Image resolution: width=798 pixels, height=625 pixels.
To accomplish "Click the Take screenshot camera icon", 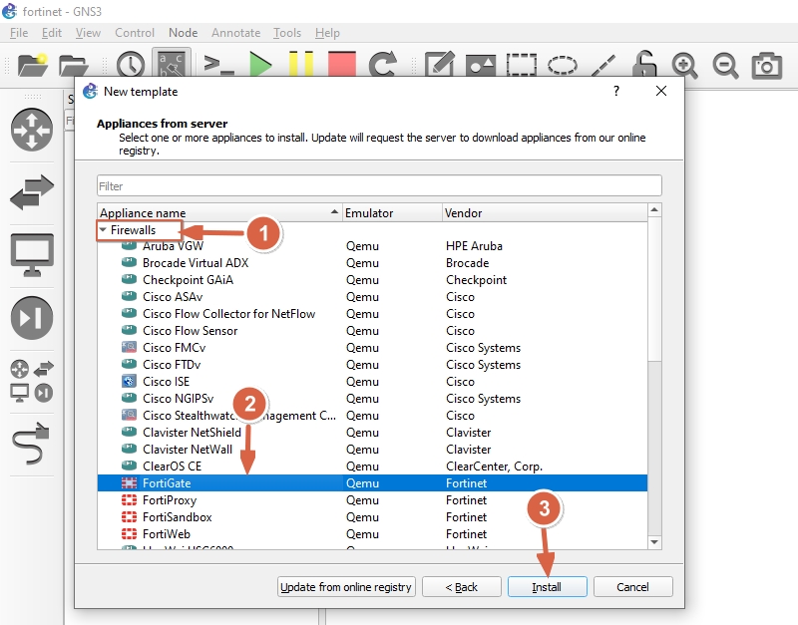I will point(767,66).
